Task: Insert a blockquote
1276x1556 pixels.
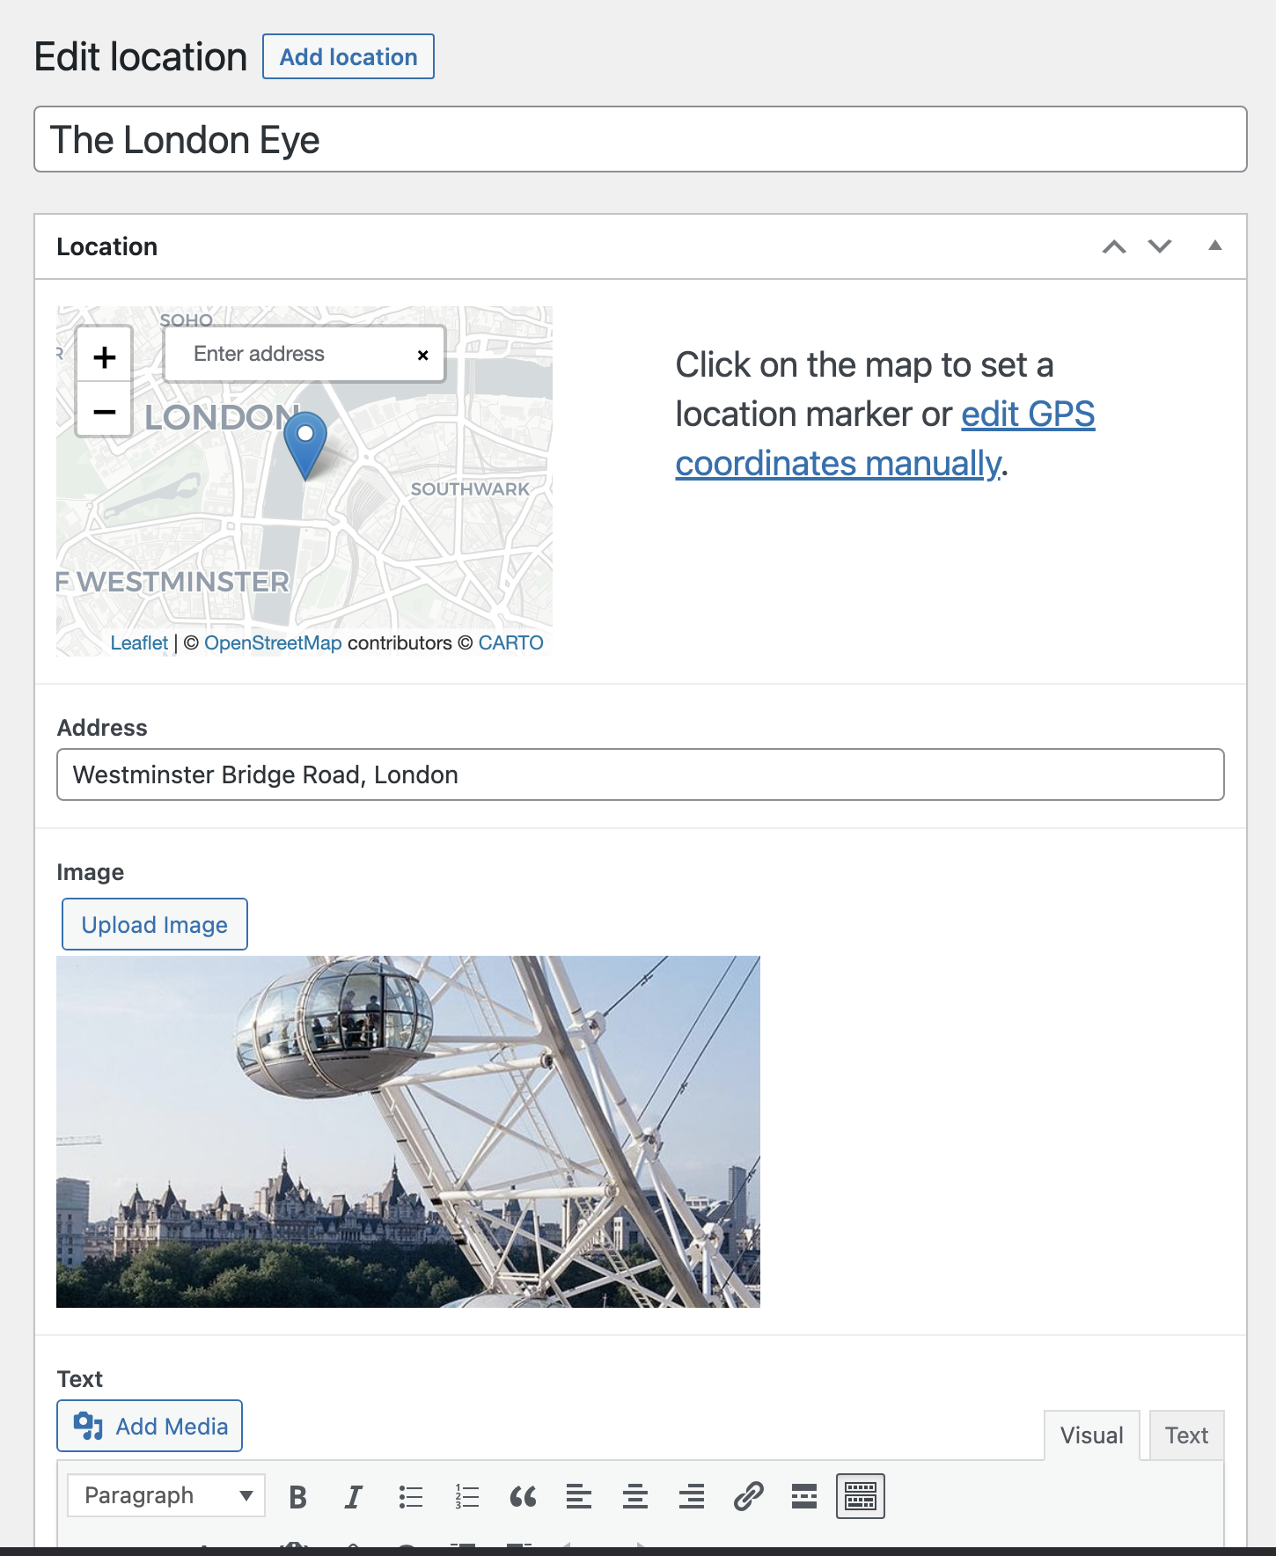Action: coord(523,1496)
